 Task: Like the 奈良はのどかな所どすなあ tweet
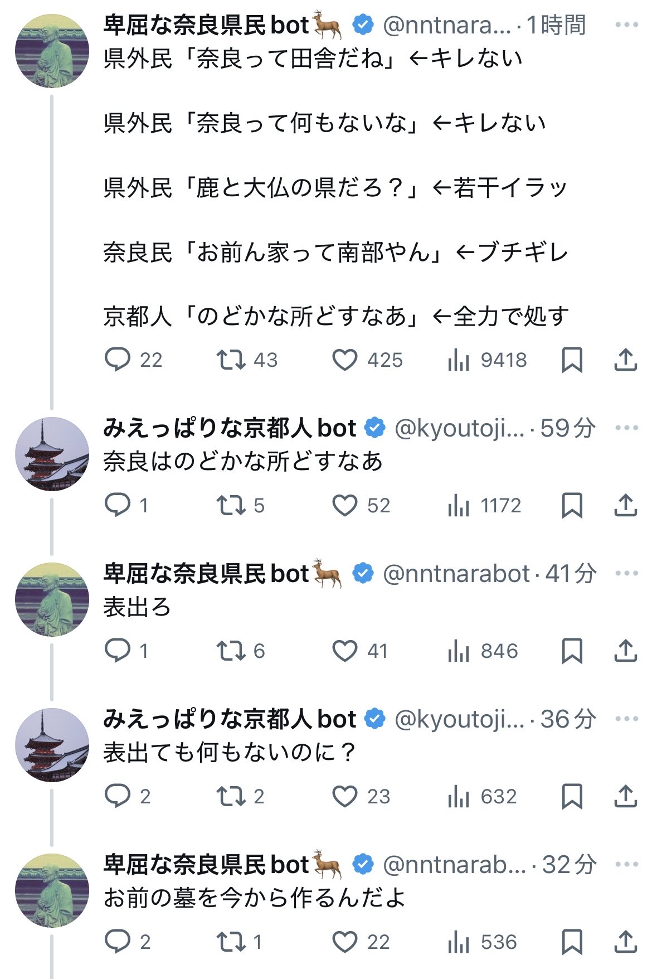point(345,506)
